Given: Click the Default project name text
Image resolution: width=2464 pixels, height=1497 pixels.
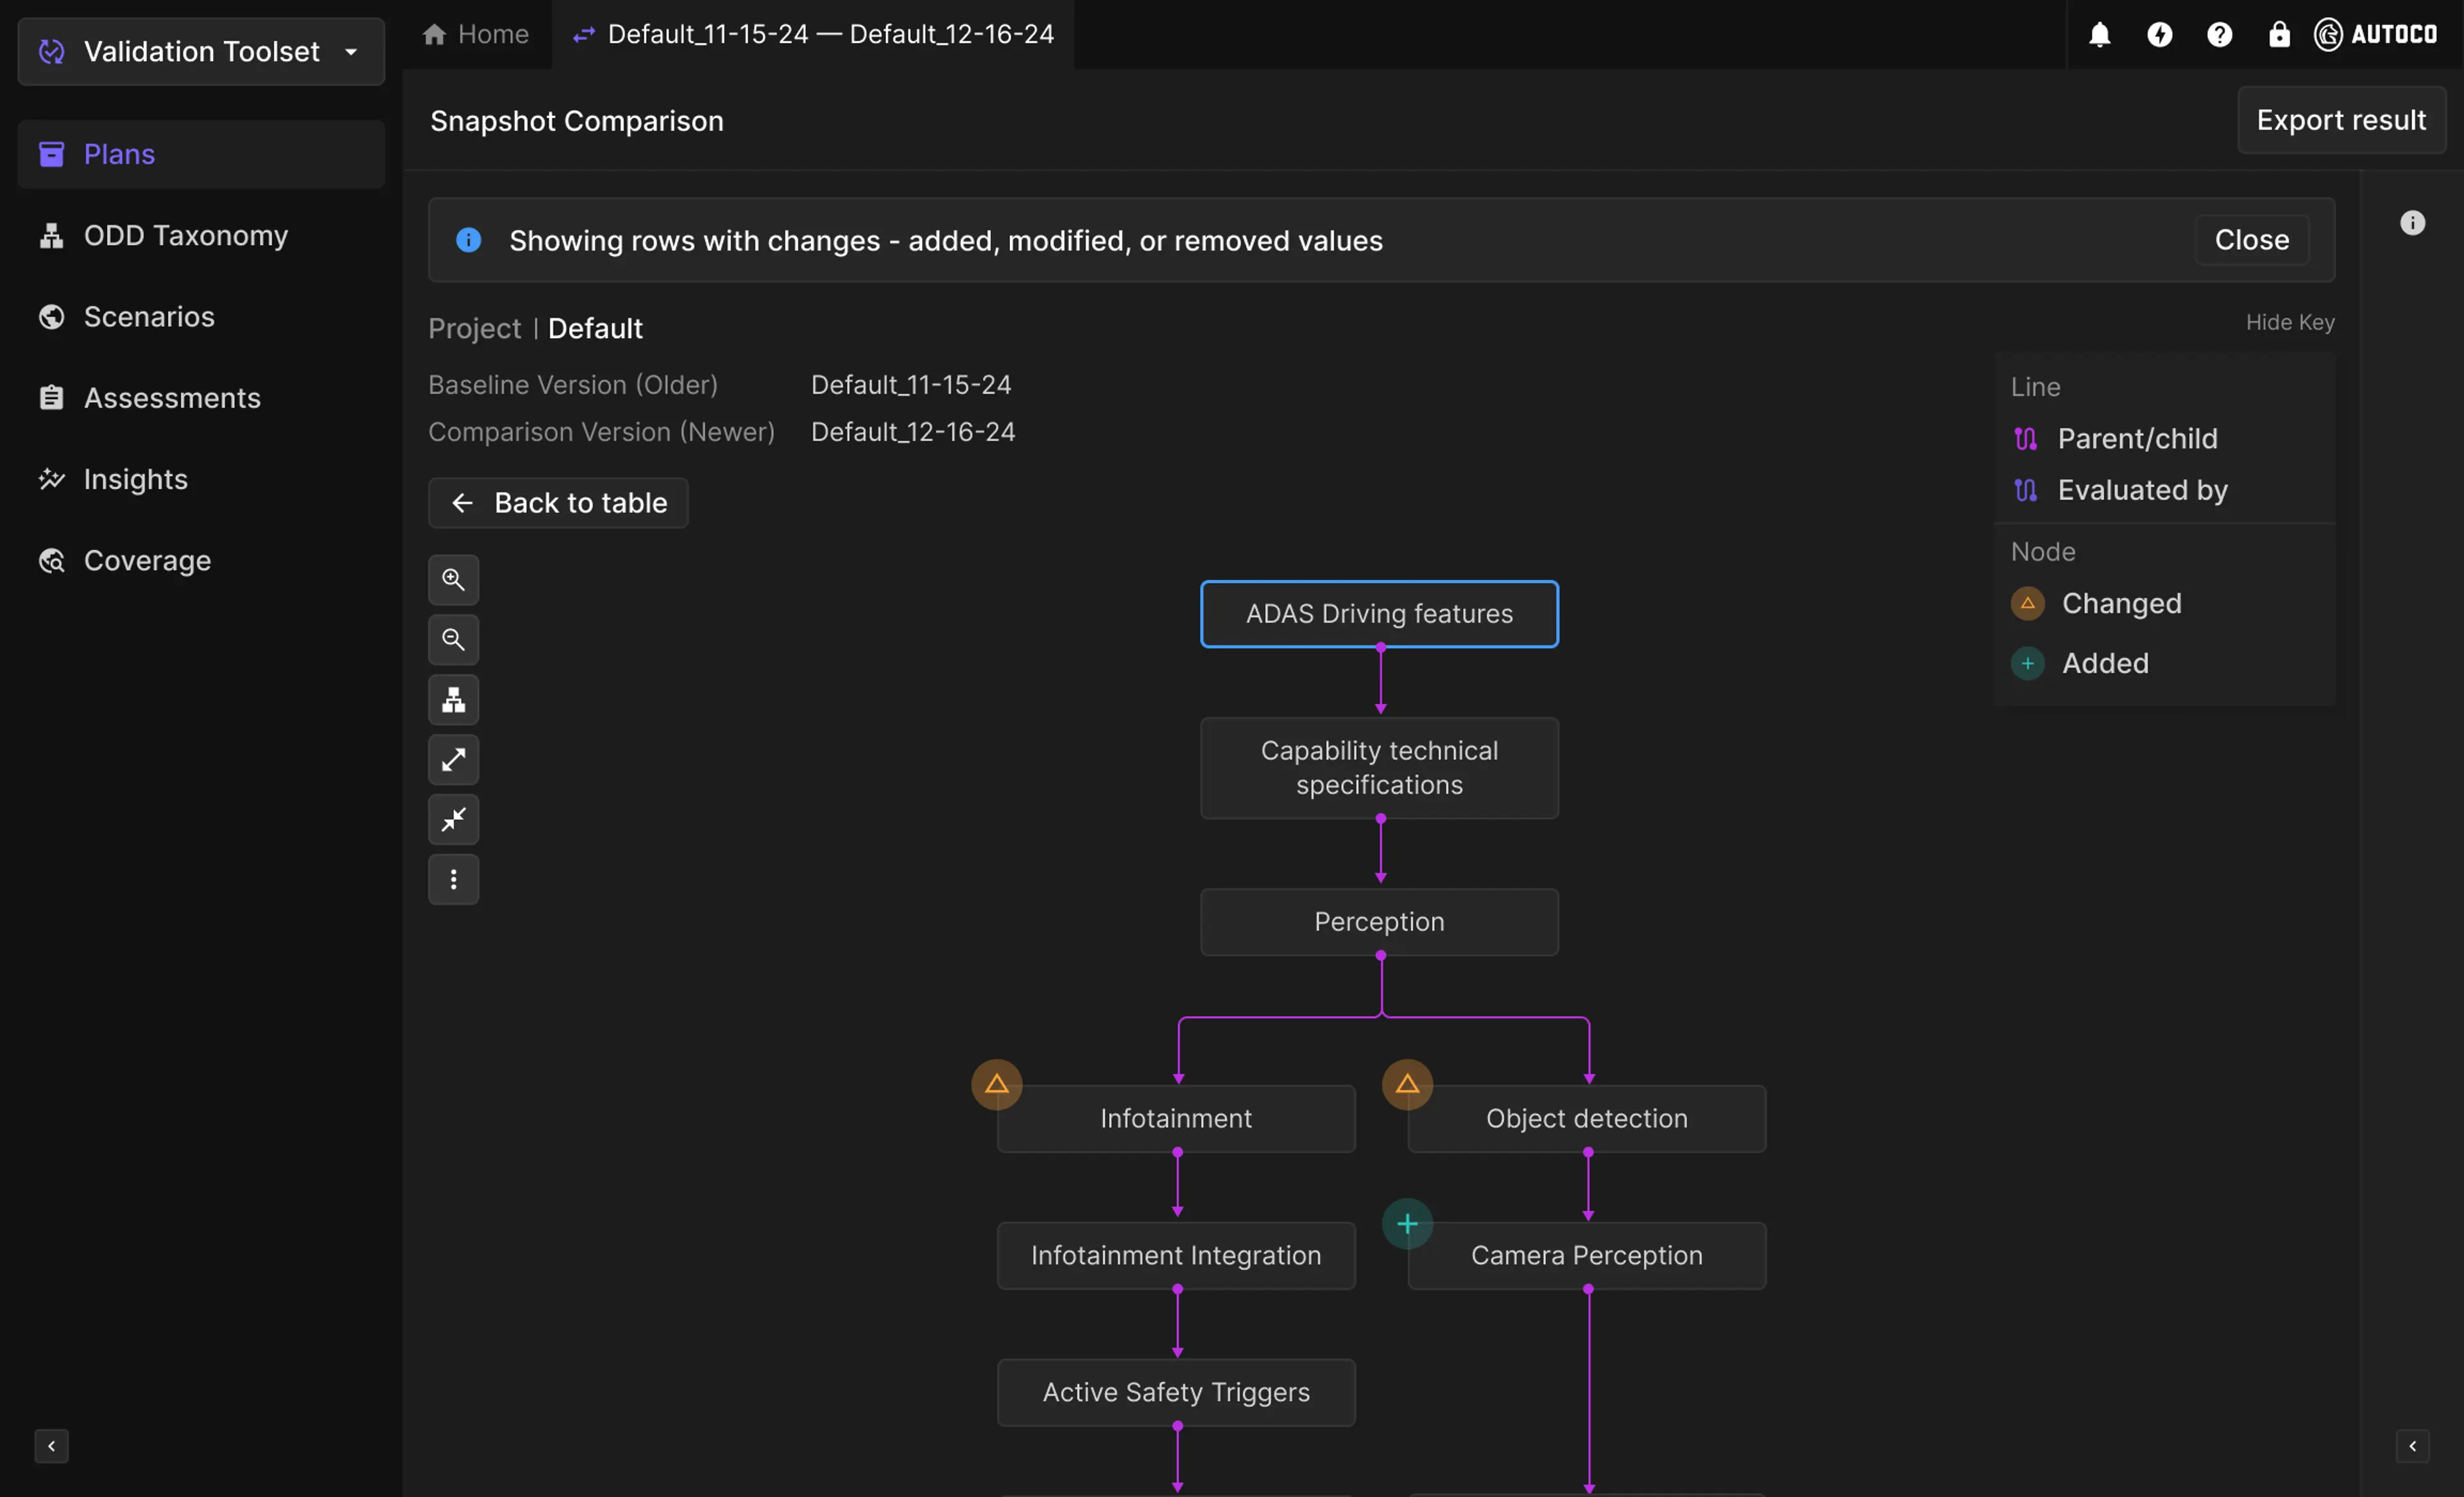Looking at the screenshot, I should (595, 328).
